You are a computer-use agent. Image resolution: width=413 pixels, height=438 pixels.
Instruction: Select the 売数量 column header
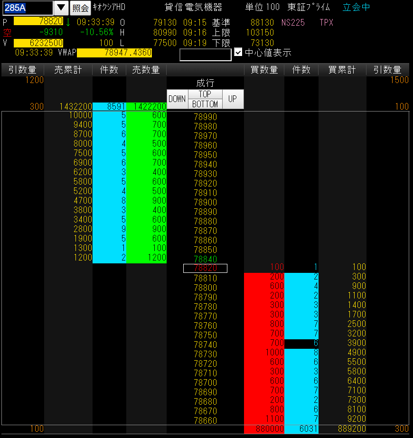[x=146, y=70]
